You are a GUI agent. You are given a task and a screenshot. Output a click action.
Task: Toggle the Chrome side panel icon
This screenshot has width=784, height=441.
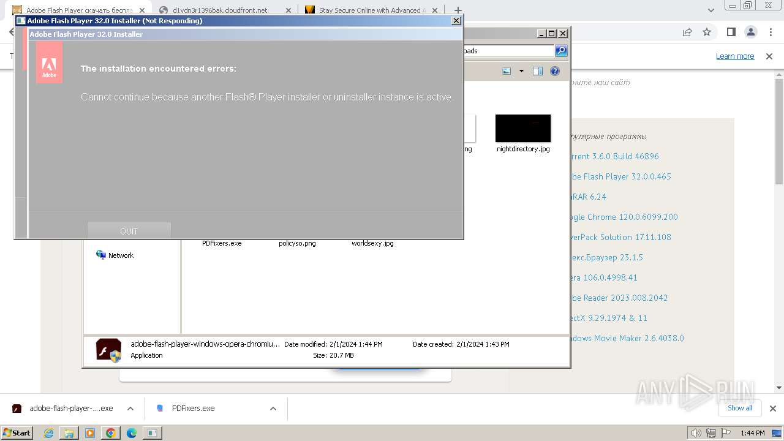click(731, 32)
